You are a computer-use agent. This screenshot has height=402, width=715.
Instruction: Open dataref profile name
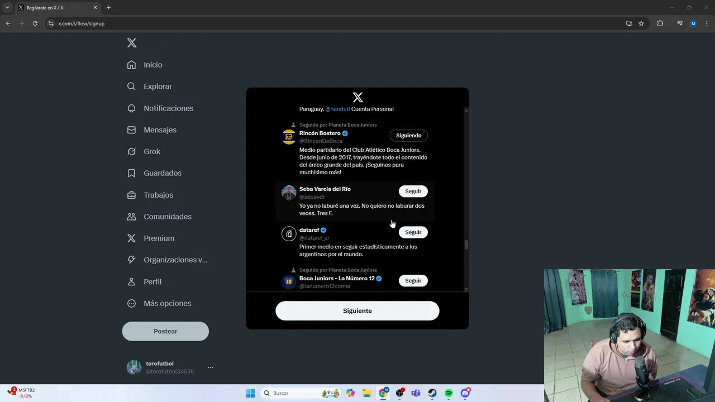pyautogui.click(x=309, y=230)
